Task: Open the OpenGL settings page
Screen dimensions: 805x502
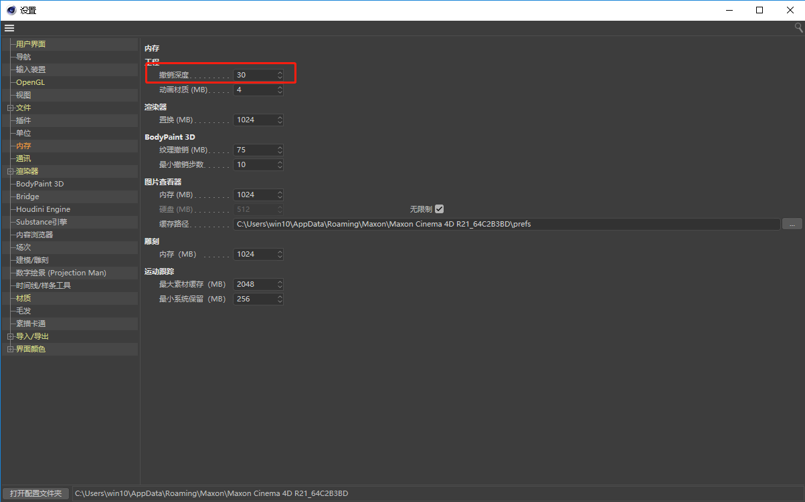Action: (x=31, y=82)
